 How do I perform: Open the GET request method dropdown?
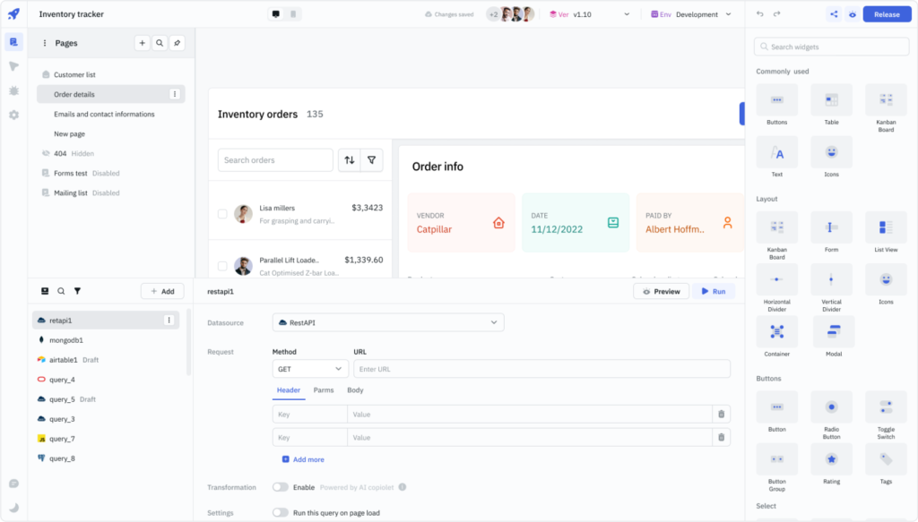[x=309, y=368]
